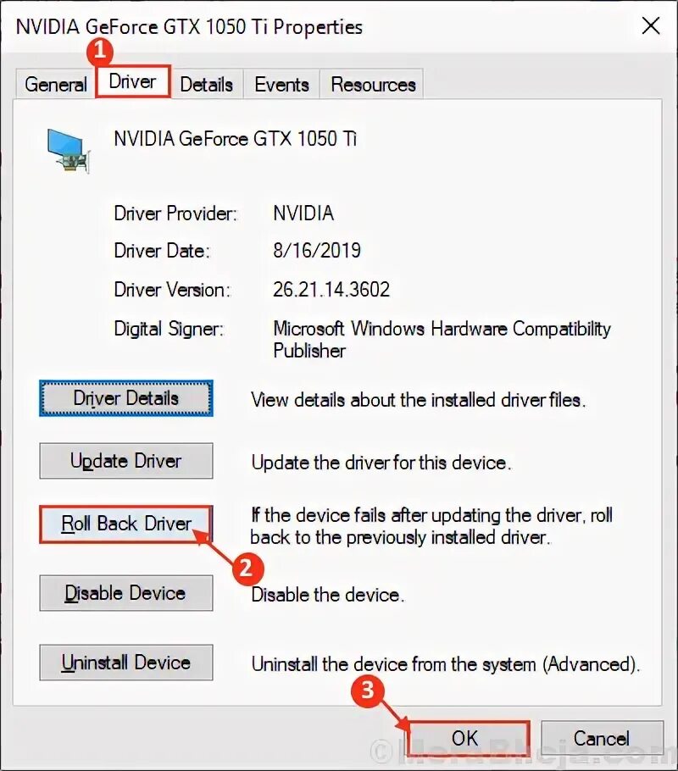The width and height of the screenshot is (678, 771).
Task: Click the red number 3 badge
Action: tap(368, 691)
